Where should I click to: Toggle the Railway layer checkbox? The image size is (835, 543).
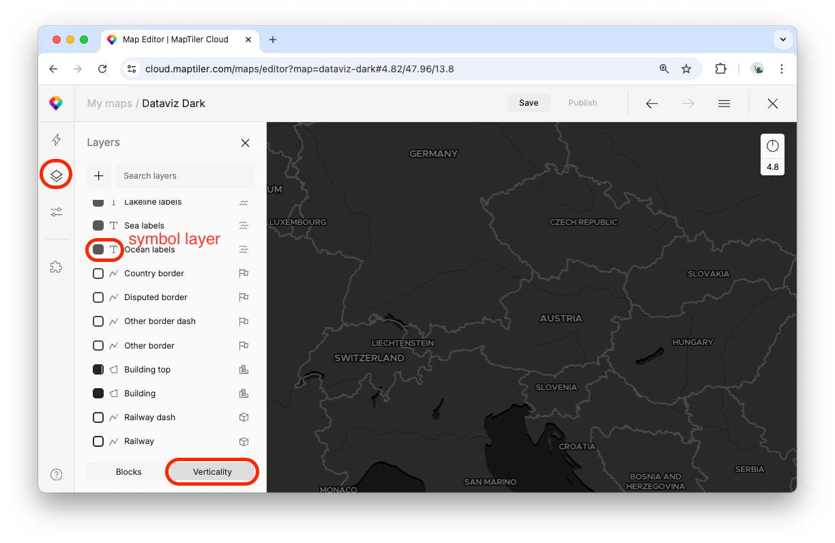point(98,441)
